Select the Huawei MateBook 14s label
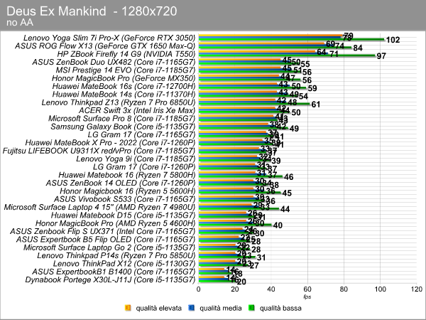Viewport: 426px width, 320px height. (124, 95)
